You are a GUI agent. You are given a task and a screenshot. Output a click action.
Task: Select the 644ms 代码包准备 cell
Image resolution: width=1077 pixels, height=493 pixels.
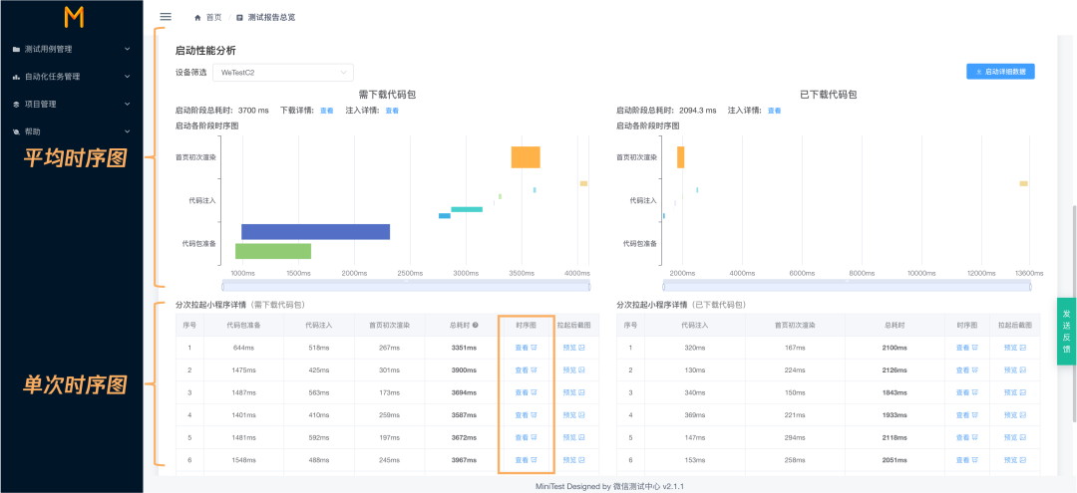tap(244, 348)
